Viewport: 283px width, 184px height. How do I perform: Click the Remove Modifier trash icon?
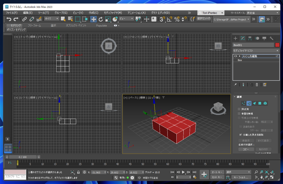click(257, 85)
